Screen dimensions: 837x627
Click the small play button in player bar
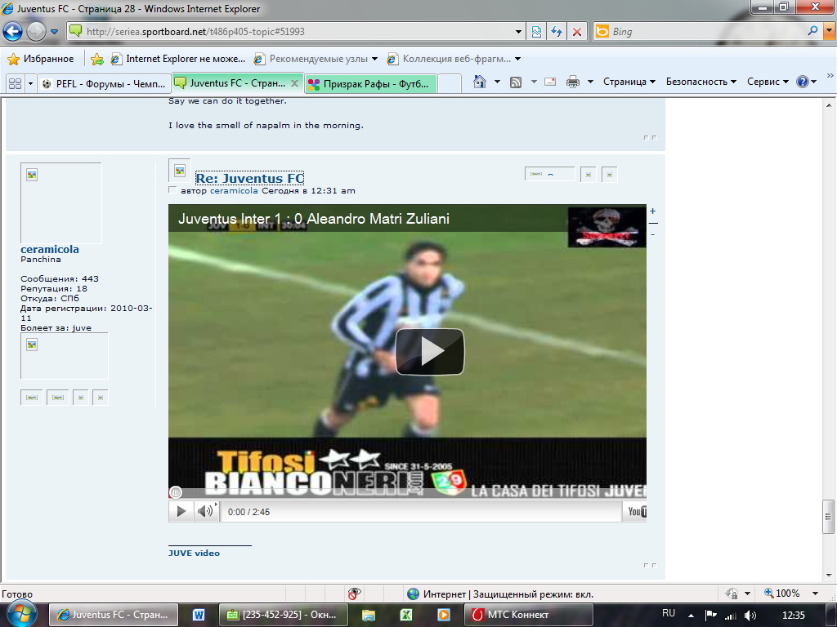(181, 511)
